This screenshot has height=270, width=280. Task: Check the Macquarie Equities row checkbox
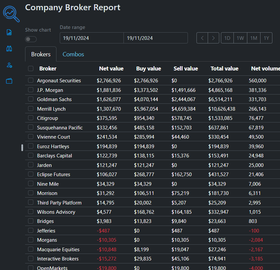(x=31, y=249)
